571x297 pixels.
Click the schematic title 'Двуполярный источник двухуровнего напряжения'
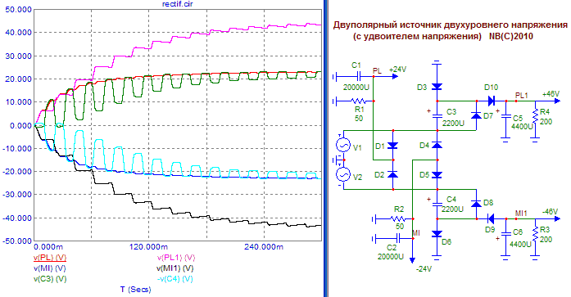pyautogui.click(x=450, y=25)
